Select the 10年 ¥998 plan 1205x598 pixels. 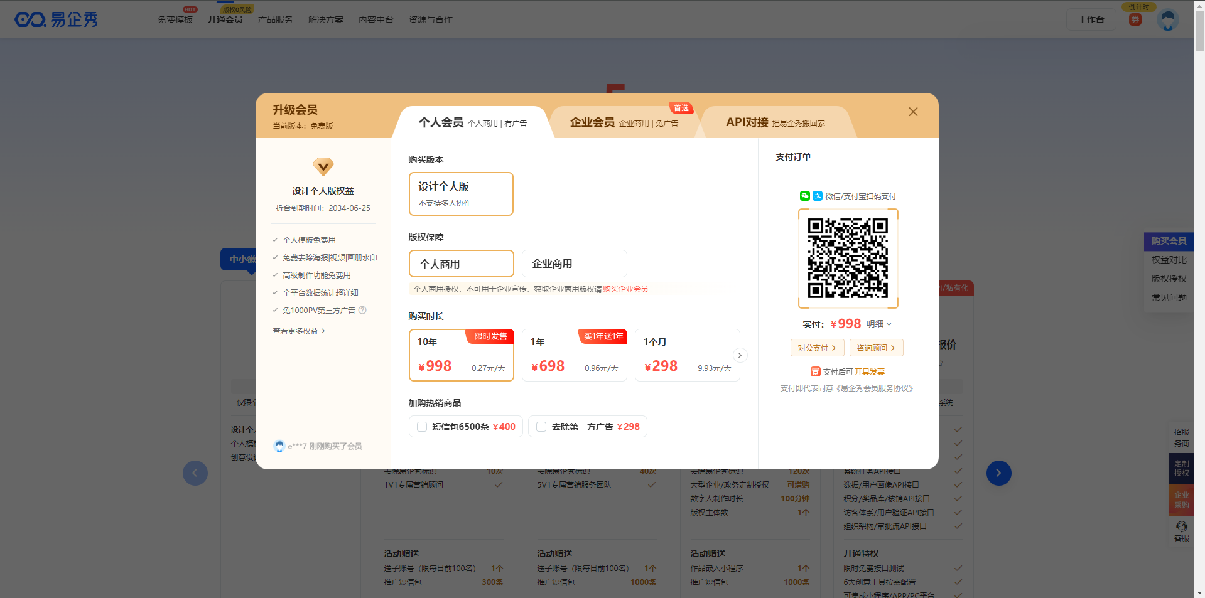coord(462,355)
